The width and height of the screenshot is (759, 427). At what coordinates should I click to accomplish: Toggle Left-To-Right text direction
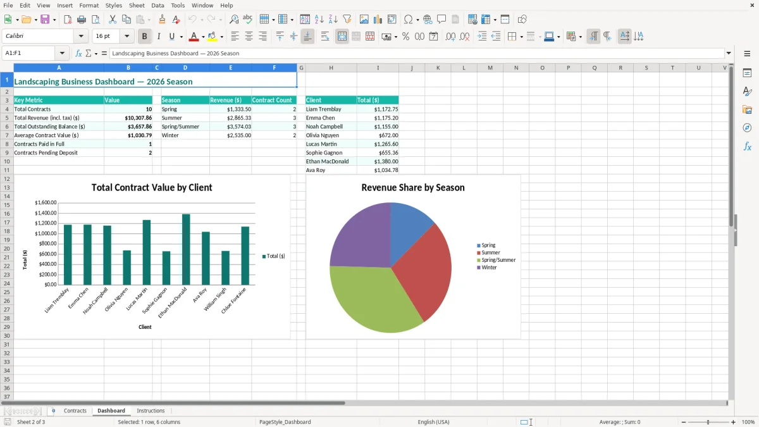[x=593, y=37]
